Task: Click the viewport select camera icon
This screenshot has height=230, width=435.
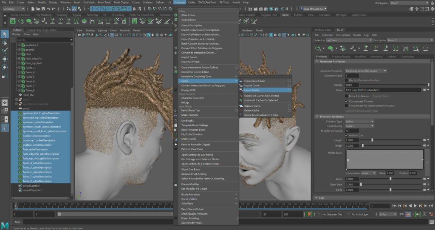Action: tap(79, 35)
